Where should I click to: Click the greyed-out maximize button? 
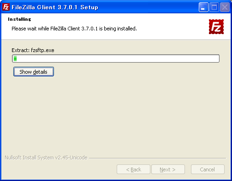[214, 7]
